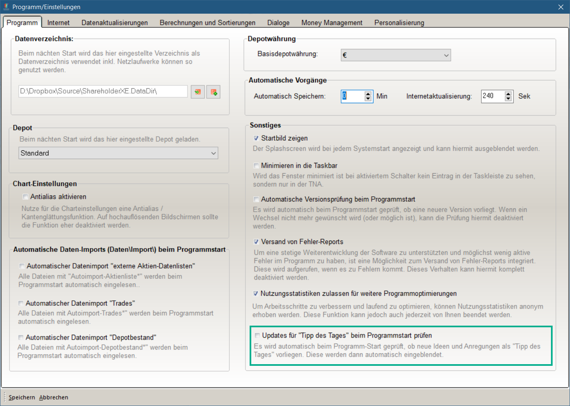Click the Datenverzeichnis path input field

click(x=103, y=92)
